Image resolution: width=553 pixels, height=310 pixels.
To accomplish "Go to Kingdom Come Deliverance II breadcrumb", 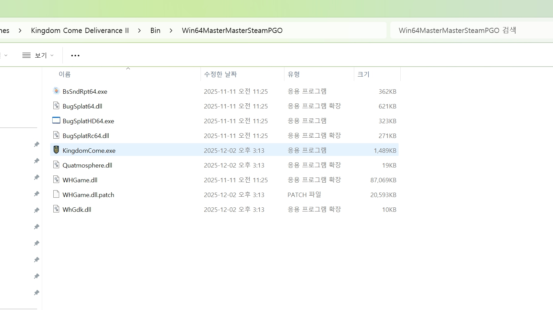I will (80, 31).
